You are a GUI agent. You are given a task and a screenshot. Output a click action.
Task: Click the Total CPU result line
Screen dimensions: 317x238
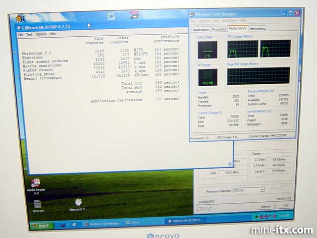point(151,83)
